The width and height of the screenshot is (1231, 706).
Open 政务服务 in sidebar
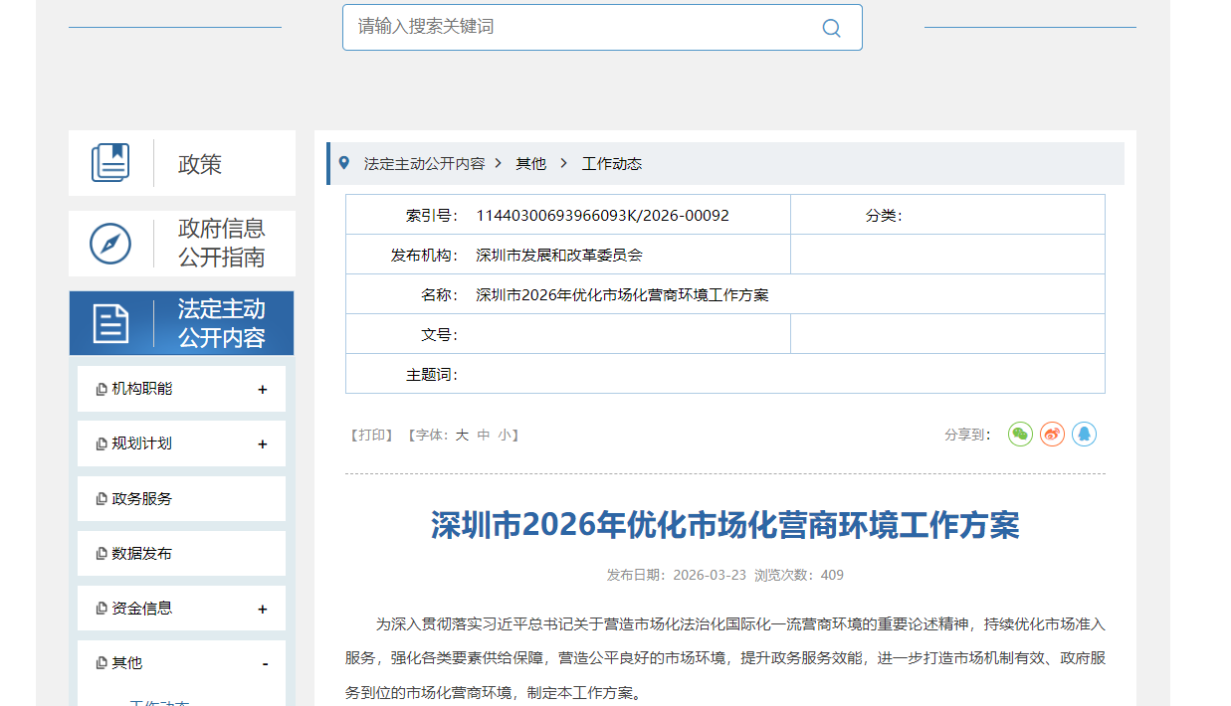[141, 499]
